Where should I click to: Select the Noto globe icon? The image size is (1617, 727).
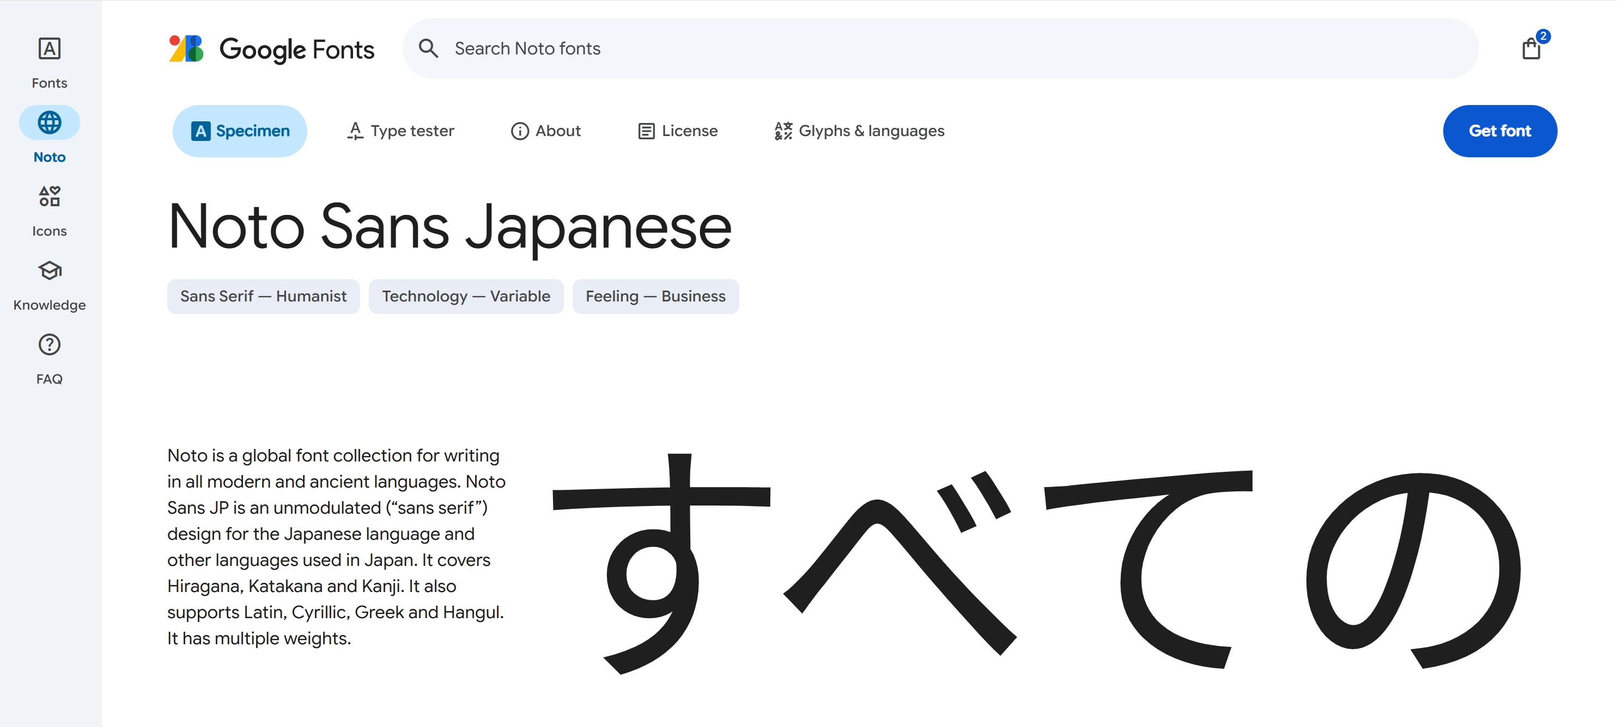(x=49, y=122)
